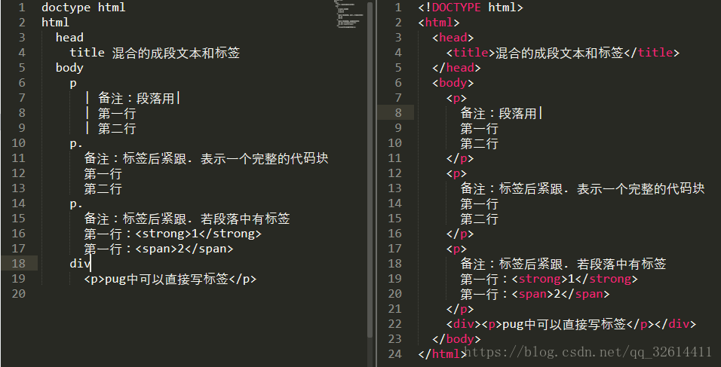This screenshot has height=367, width=721.
Task: Click 'body' on line 5 of left pane
Action: pyautogui.click(x=69, y=68)
